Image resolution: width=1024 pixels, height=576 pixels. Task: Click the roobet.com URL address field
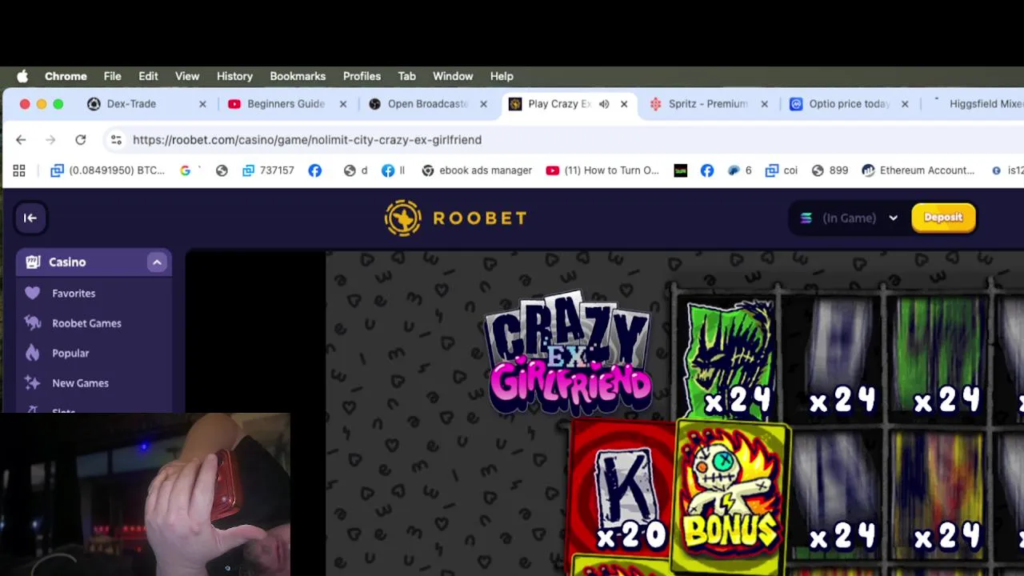tap(307, 140)
